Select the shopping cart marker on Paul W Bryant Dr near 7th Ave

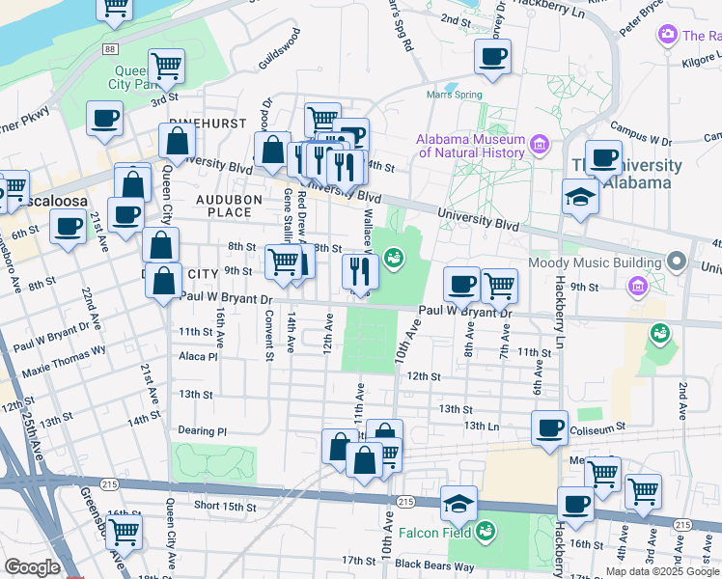(x=499, y=289)
